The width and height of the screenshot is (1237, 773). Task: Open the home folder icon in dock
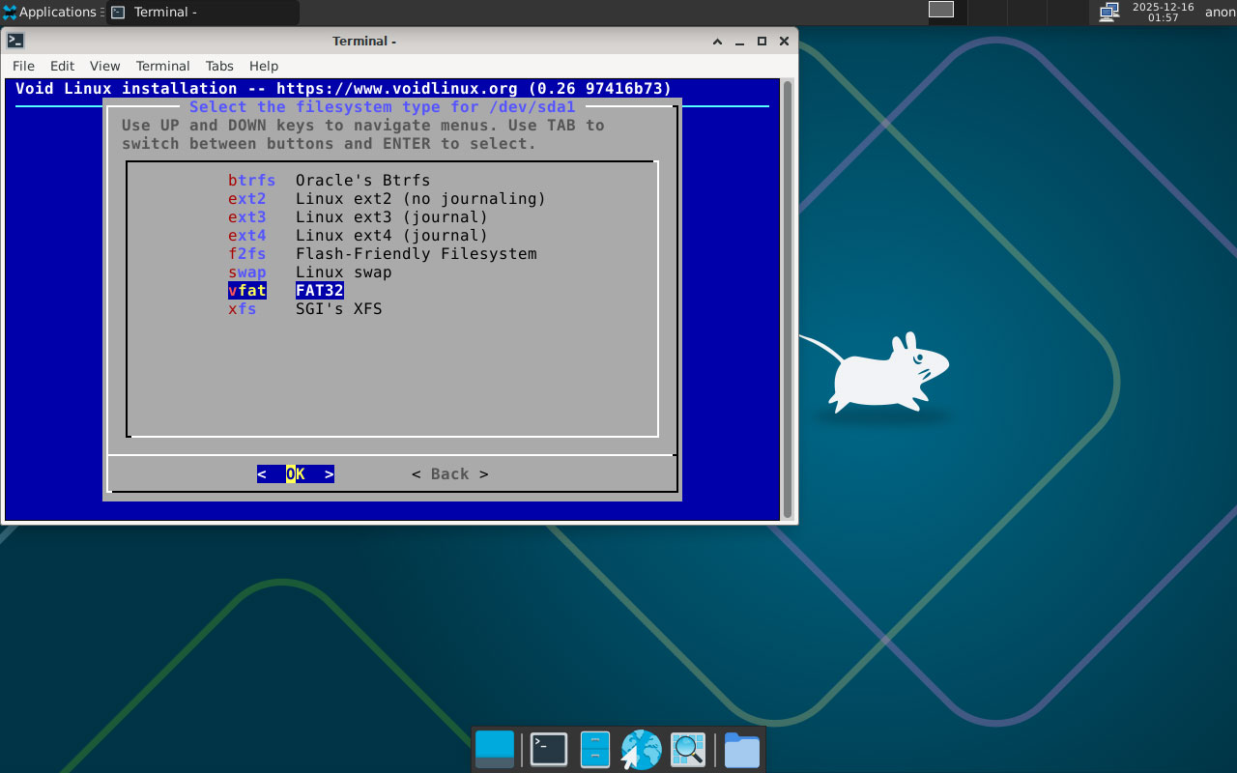pyautogui.click(x=741, y=750)
